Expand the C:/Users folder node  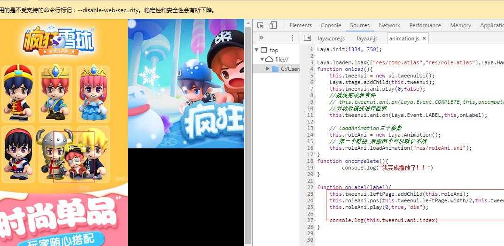click(268, 69)
